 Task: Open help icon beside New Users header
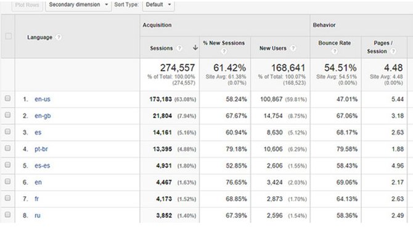click(293, 48)
